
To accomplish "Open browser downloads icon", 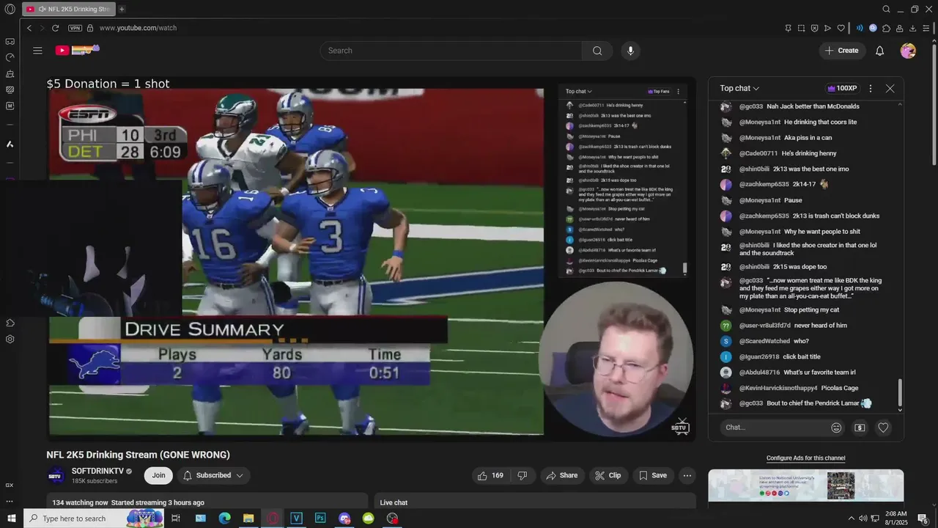I will (913, 28).
